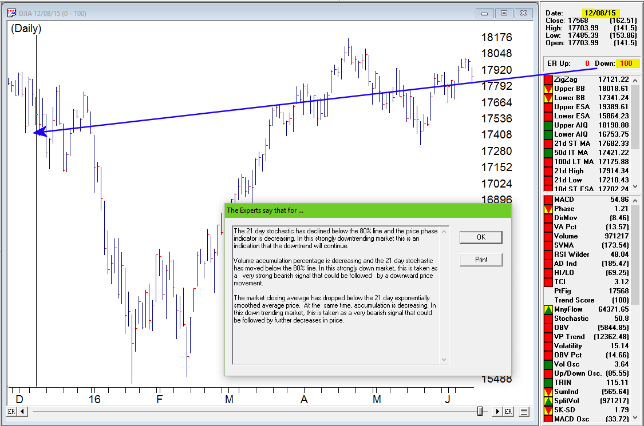Click the red square next to Upper ESA
644x426 pixels.
pyautogui.click(x=548, y=107)
